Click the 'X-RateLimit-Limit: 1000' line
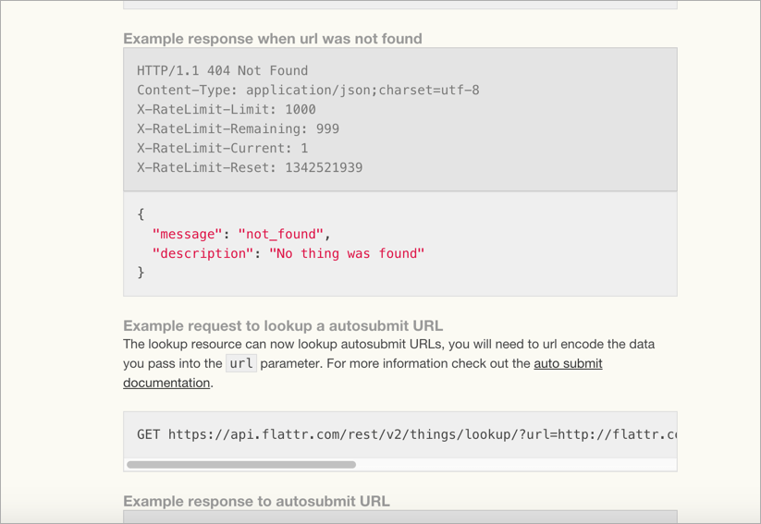 point(227,110)
